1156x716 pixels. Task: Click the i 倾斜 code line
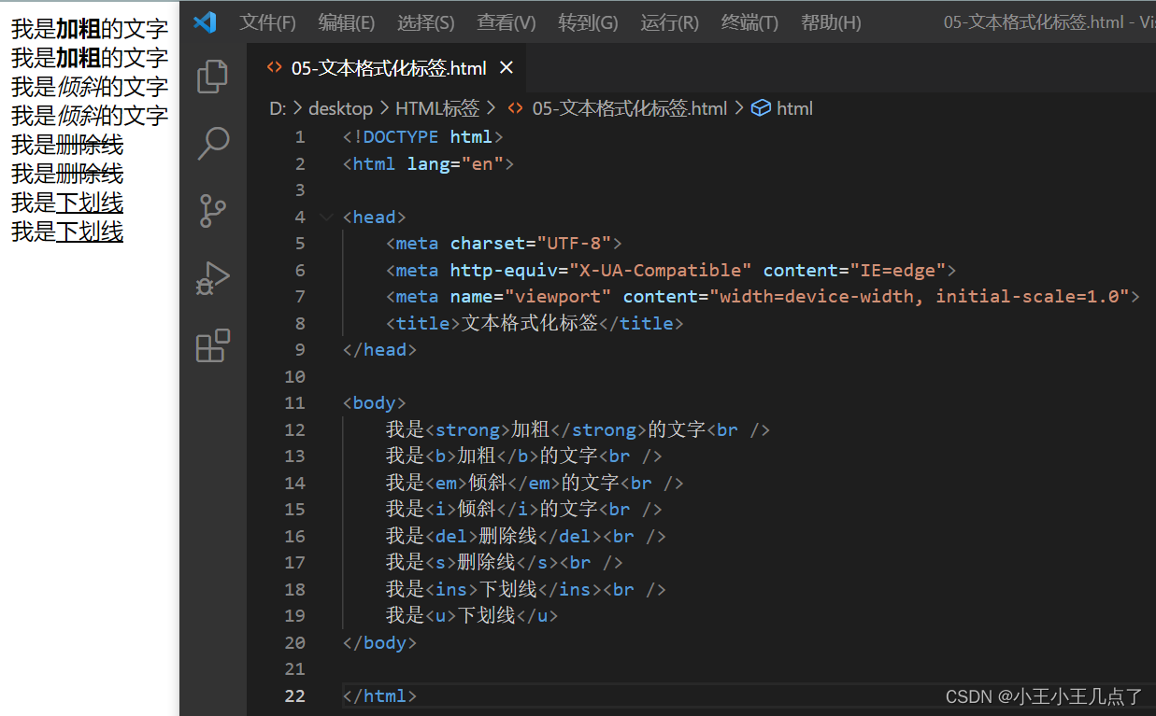click(x=524, y=510)
